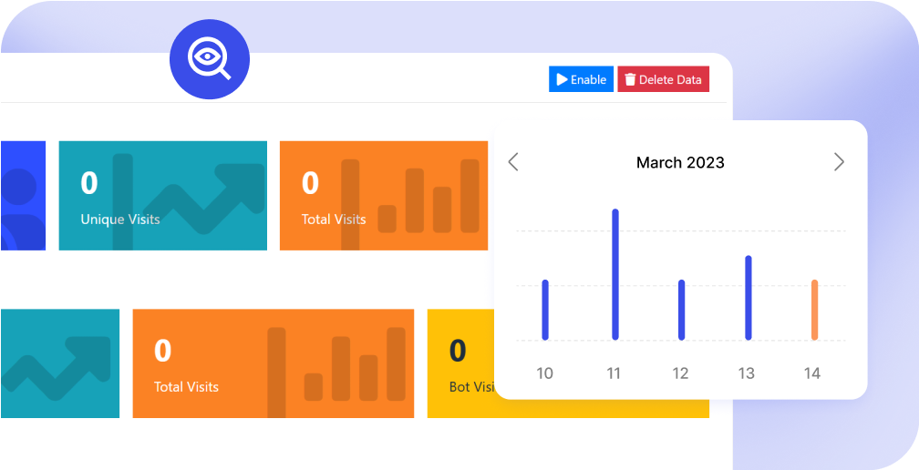This screenshot has height=470, width=919.
Task: Go to next month with right chevron
Action: 839,162
